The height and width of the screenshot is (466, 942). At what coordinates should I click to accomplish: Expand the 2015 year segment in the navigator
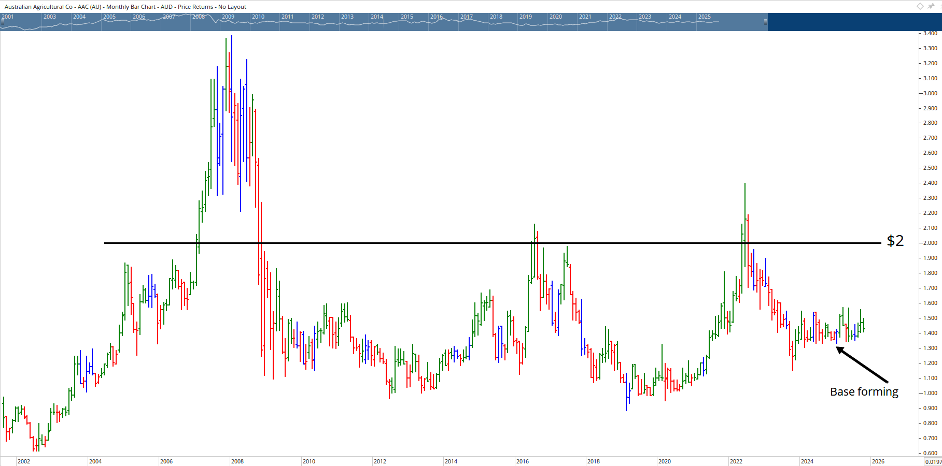click(406, 16)
